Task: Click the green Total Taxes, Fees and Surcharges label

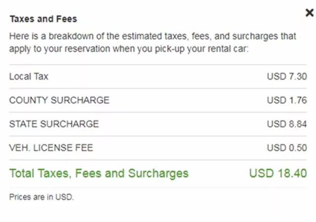Action: pyautogui.click(x=99, y=174)
